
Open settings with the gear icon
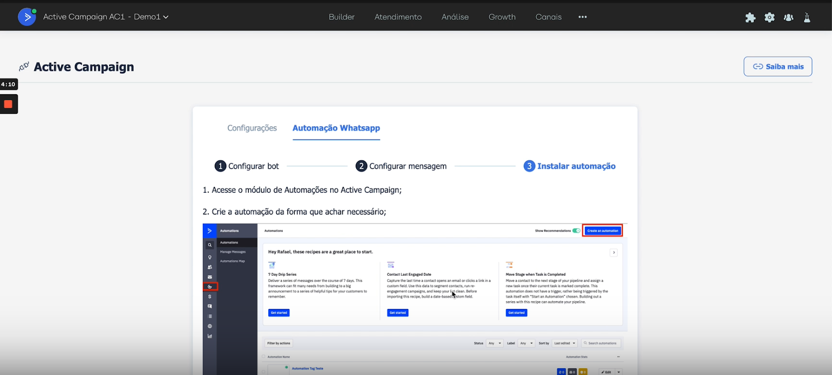770,18
